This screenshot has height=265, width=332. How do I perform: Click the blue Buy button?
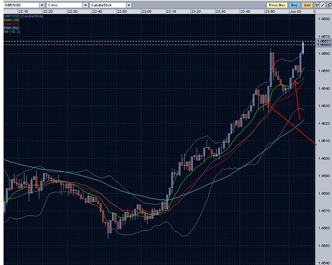(x=294, y=5)
